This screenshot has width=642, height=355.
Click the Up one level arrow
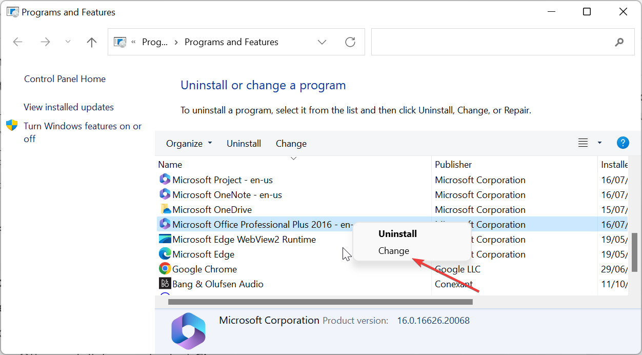92,42
